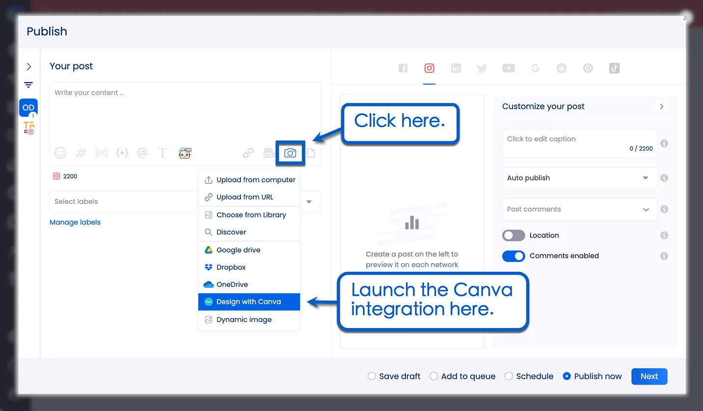Select the LinkedIn network preview icon
Screen dimensions: 703x411
(x=456, y=68)
